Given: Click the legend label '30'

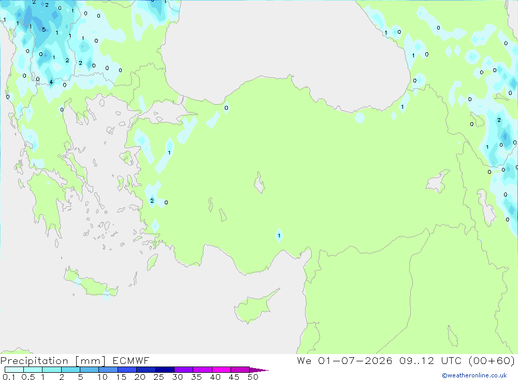Looking at the screenshot, I should (177, 377).
